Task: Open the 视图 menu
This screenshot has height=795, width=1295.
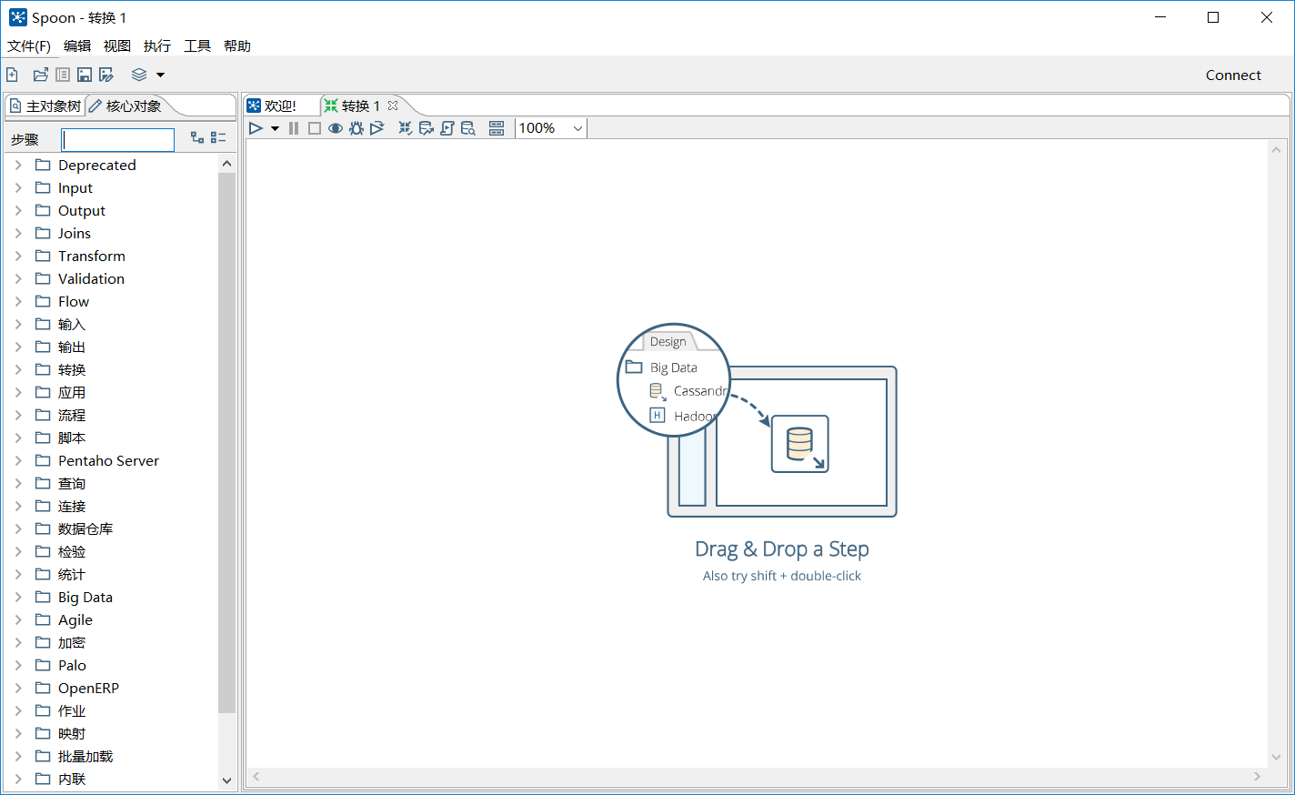Action: click(117, 46)
